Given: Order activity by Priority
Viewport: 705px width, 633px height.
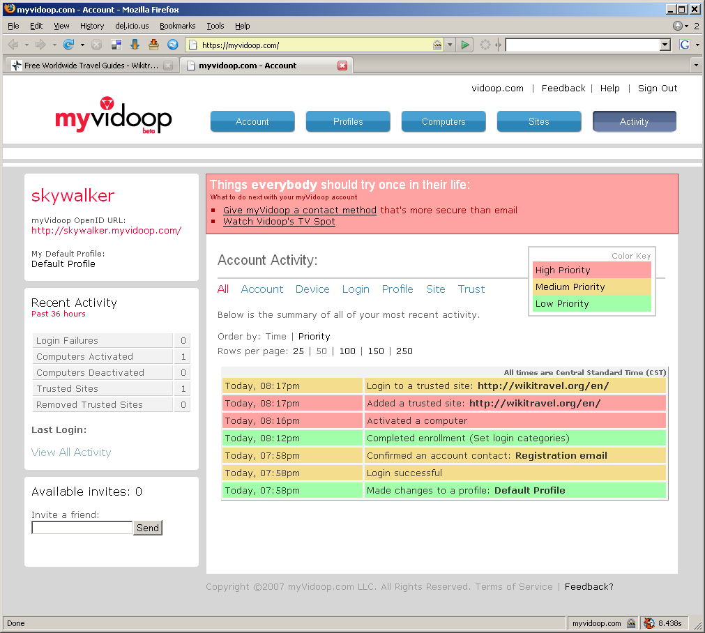Looking at the screenshot, I should pos(314,336).
